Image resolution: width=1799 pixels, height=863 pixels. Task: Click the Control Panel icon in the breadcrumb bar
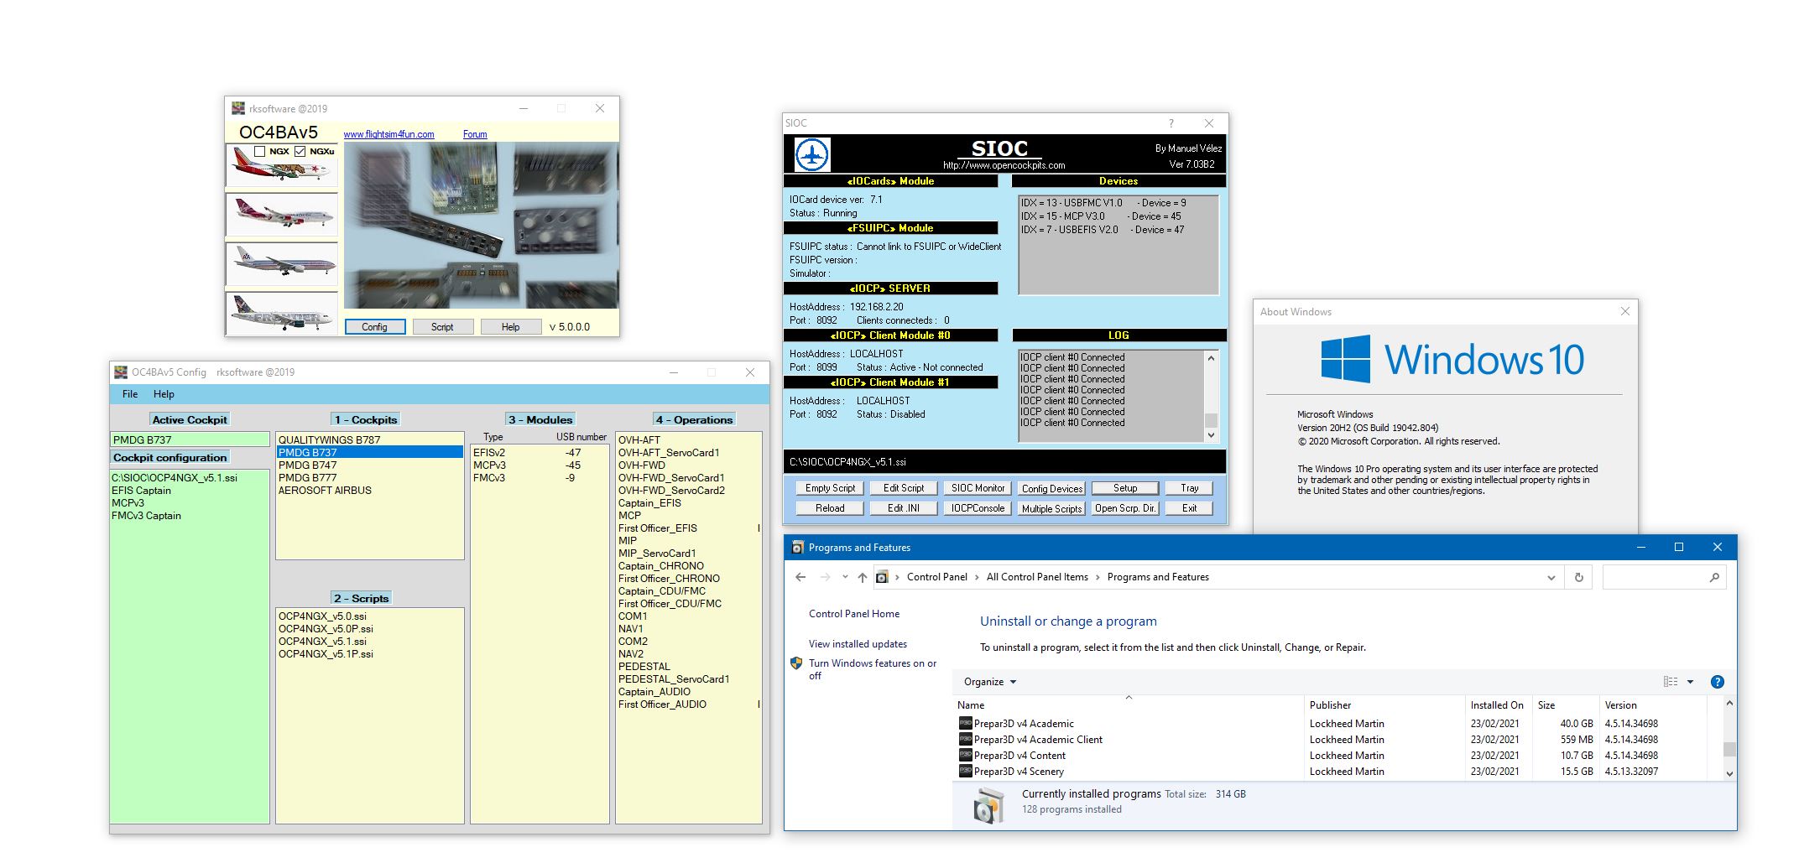coord(881,577)
